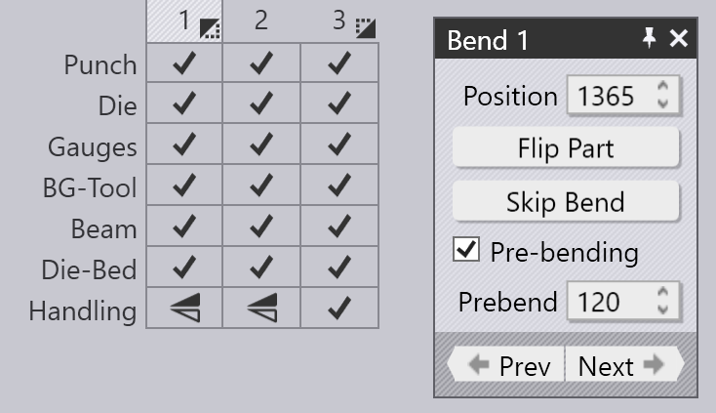
Task: Click the Handling warning icon for bend 1
Action: tap(184, 310)
